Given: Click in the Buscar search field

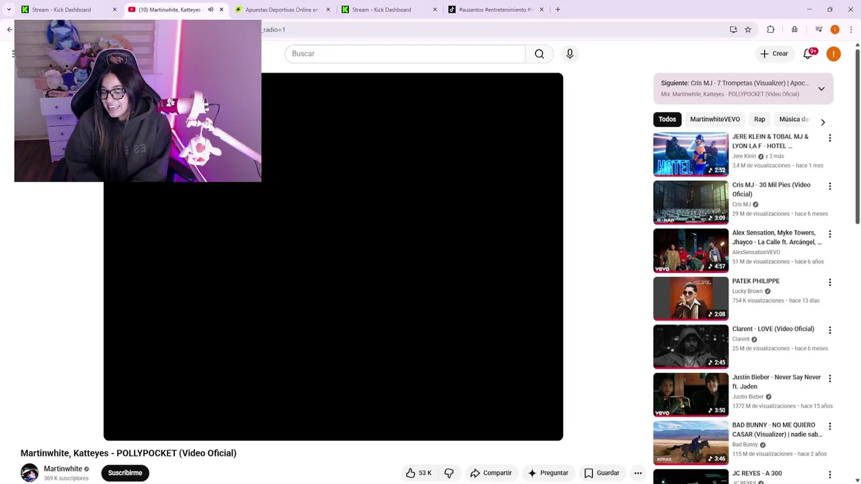Looking at the screenshot, I should tap(405, 54).
